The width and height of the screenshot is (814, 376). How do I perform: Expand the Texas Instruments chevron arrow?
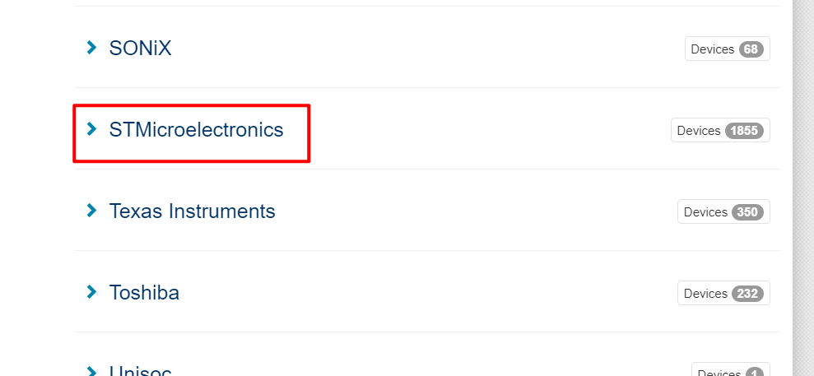(x=92, y=210)
